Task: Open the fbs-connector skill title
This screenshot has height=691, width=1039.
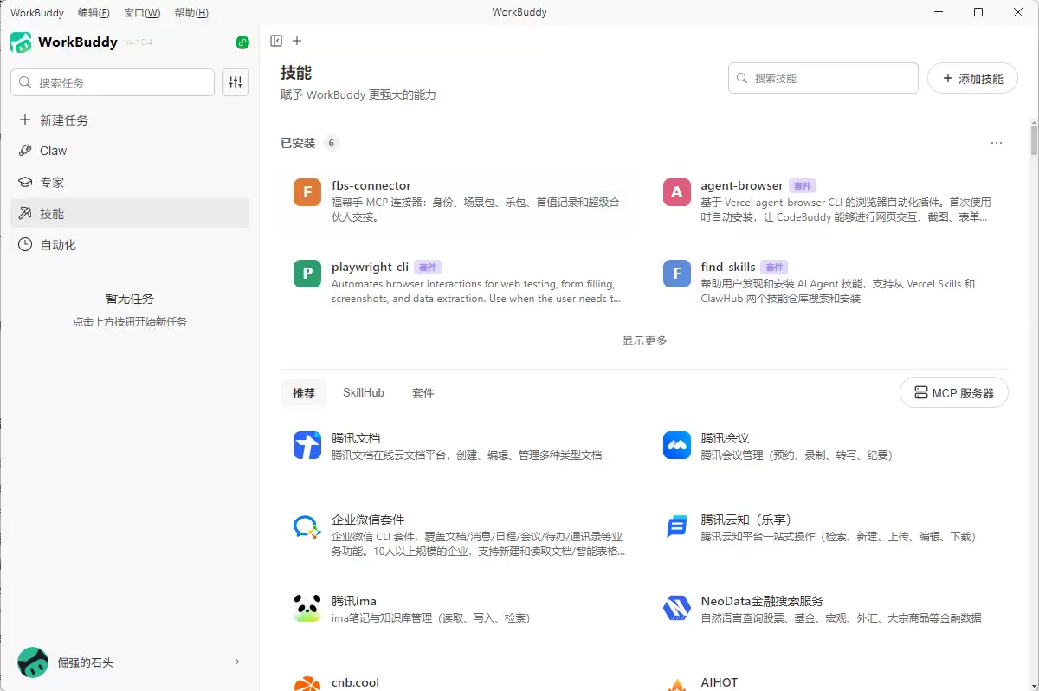Action: coord(371,185)
